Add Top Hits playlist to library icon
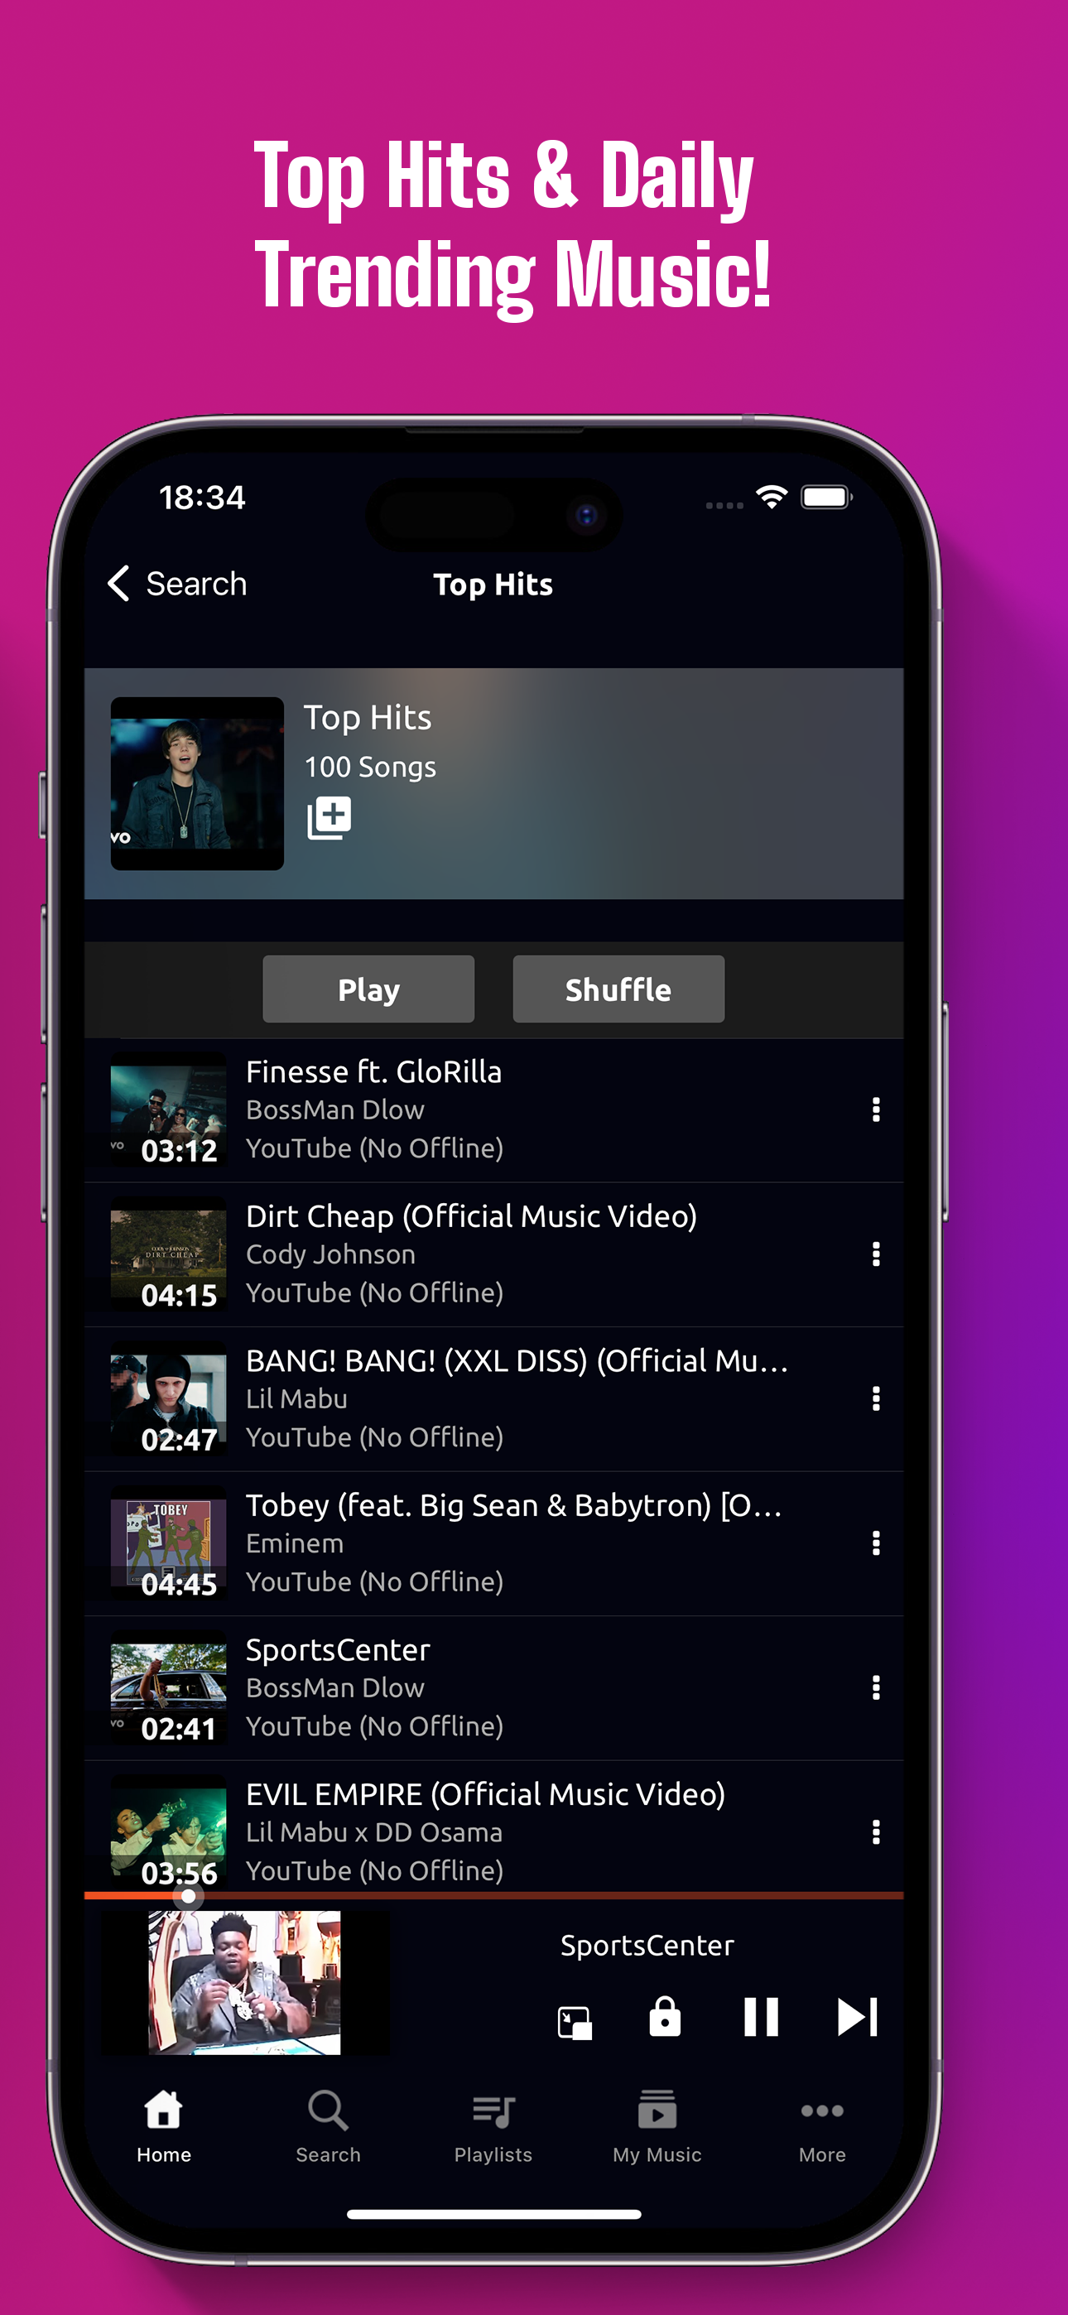 (329, 819)
